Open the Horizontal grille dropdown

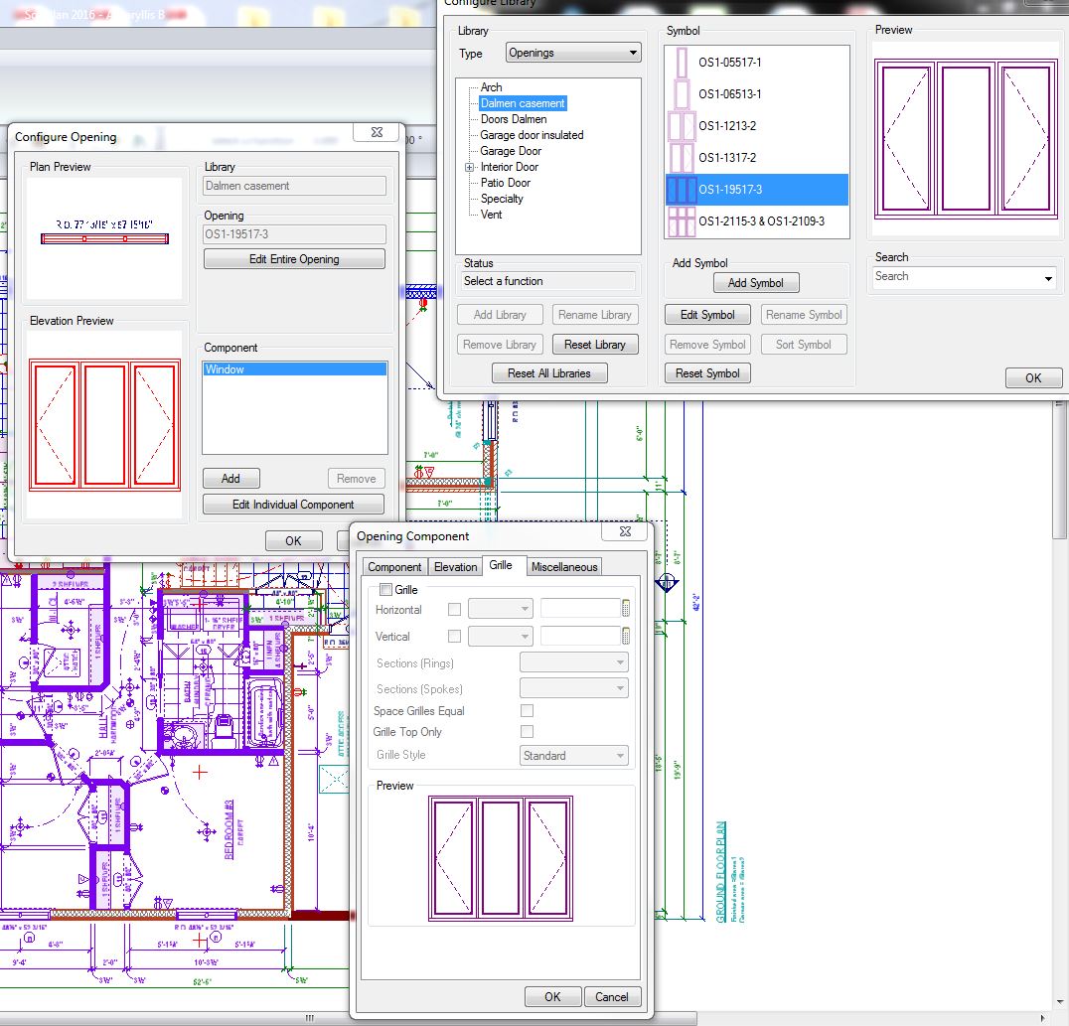[x=501, y=608]
